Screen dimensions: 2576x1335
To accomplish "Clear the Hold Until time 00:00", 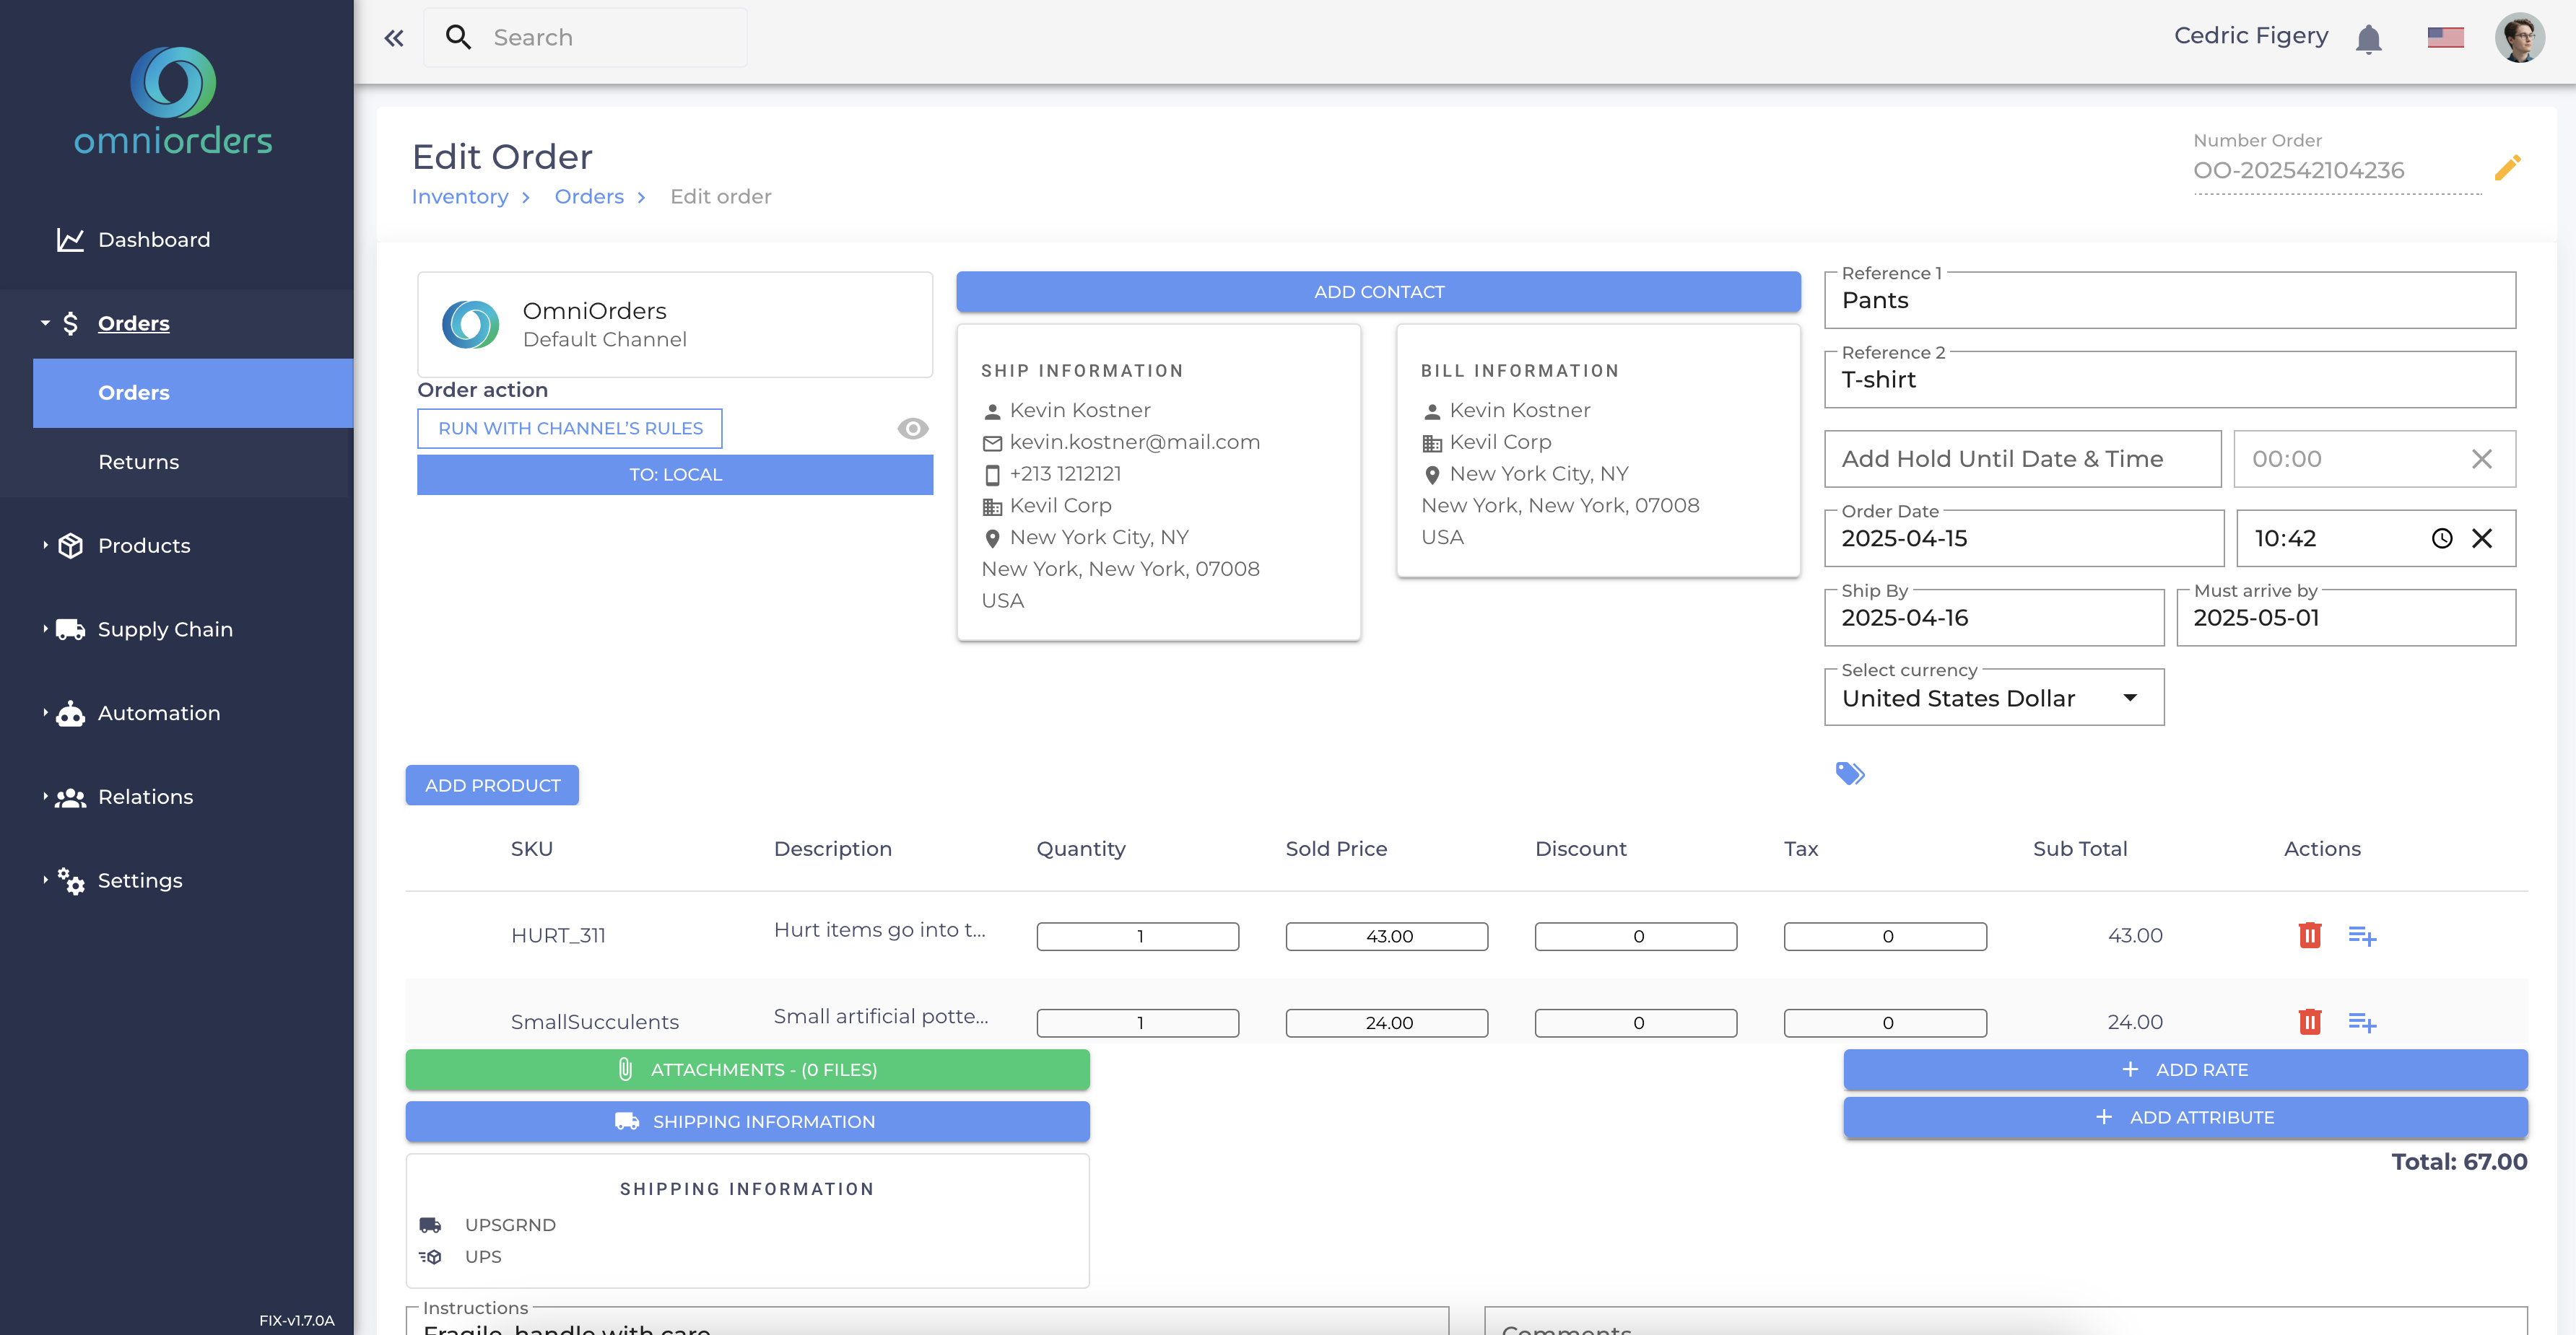I will click(2482, 459).
